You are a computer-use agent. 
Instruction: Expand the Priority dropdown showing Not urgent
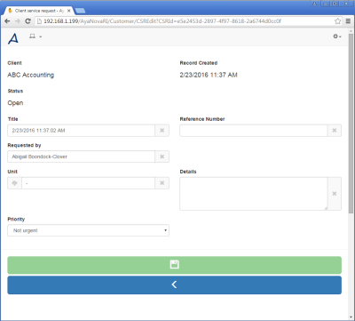(x=88, y=230)
